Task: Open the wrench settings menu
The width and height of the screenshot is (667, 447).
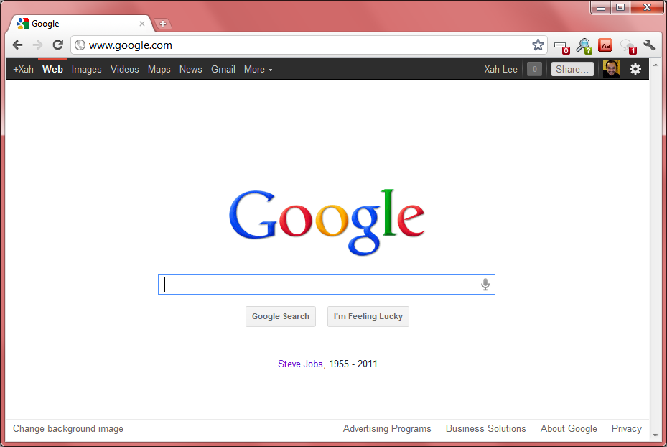Action: pyautogui.click(x=649, y=45)
